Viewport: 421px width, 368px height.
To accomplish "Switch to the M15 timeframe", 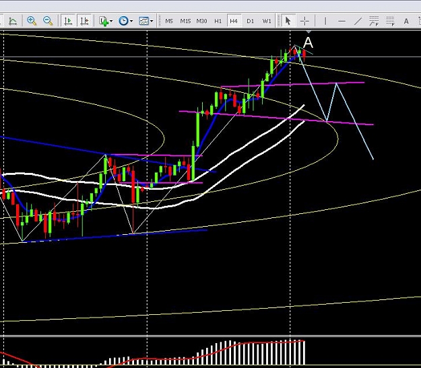I will 185,21.
